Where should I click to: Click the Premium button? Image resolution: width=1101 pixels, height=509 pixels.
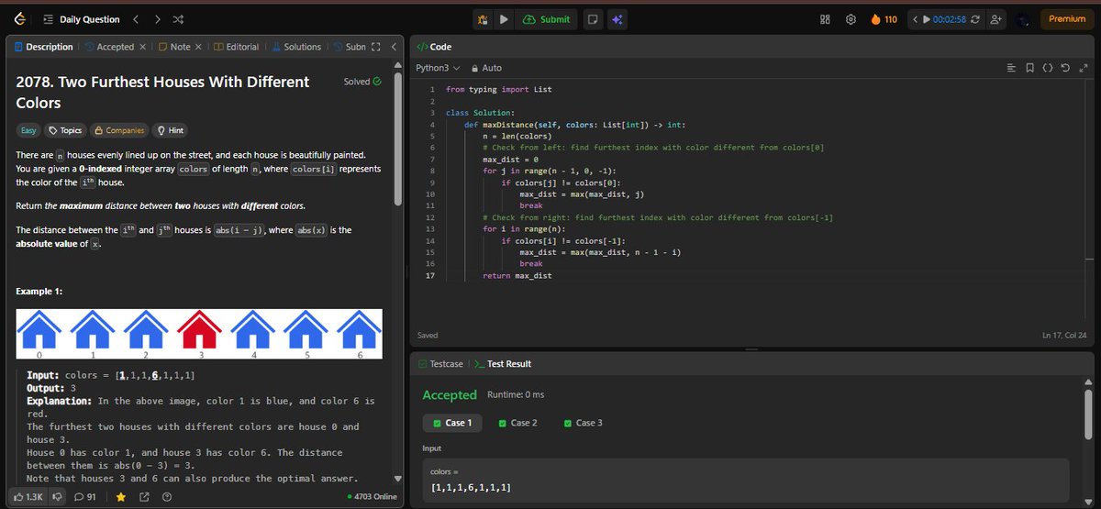click(1067, 19)
